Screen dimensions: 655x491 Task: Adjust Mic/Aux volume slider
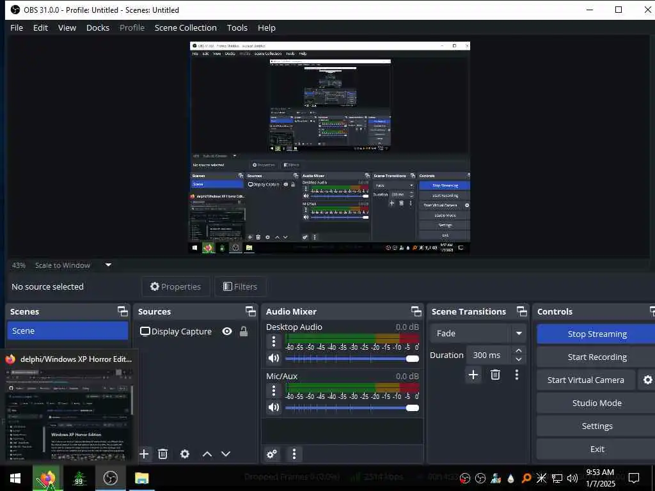pyautogui.click(x=352, y=408)
